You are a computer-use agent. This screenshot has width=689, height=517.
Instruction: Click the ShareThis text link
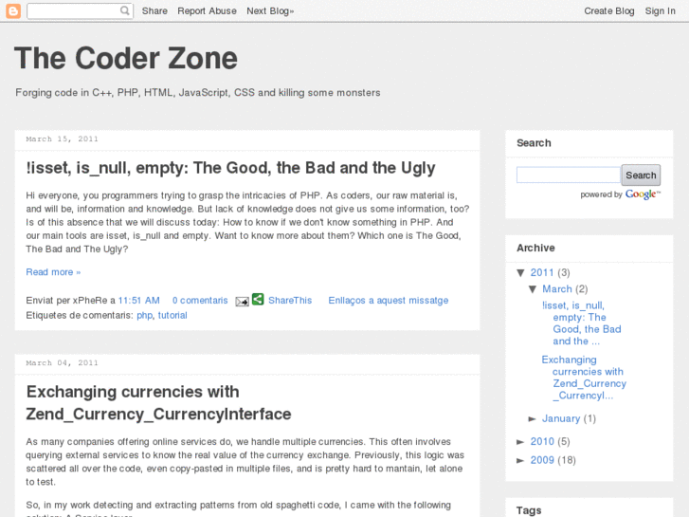(x=290, y=301)
